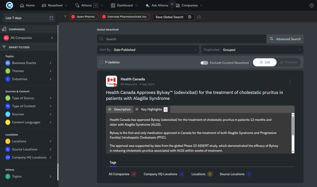Expand the Newsfeed menu chevron

point(66,6)
